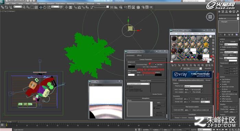Open the Customize menu
Image resolution: width=240 pixels, height=131 pixels.
pos(81,3)
